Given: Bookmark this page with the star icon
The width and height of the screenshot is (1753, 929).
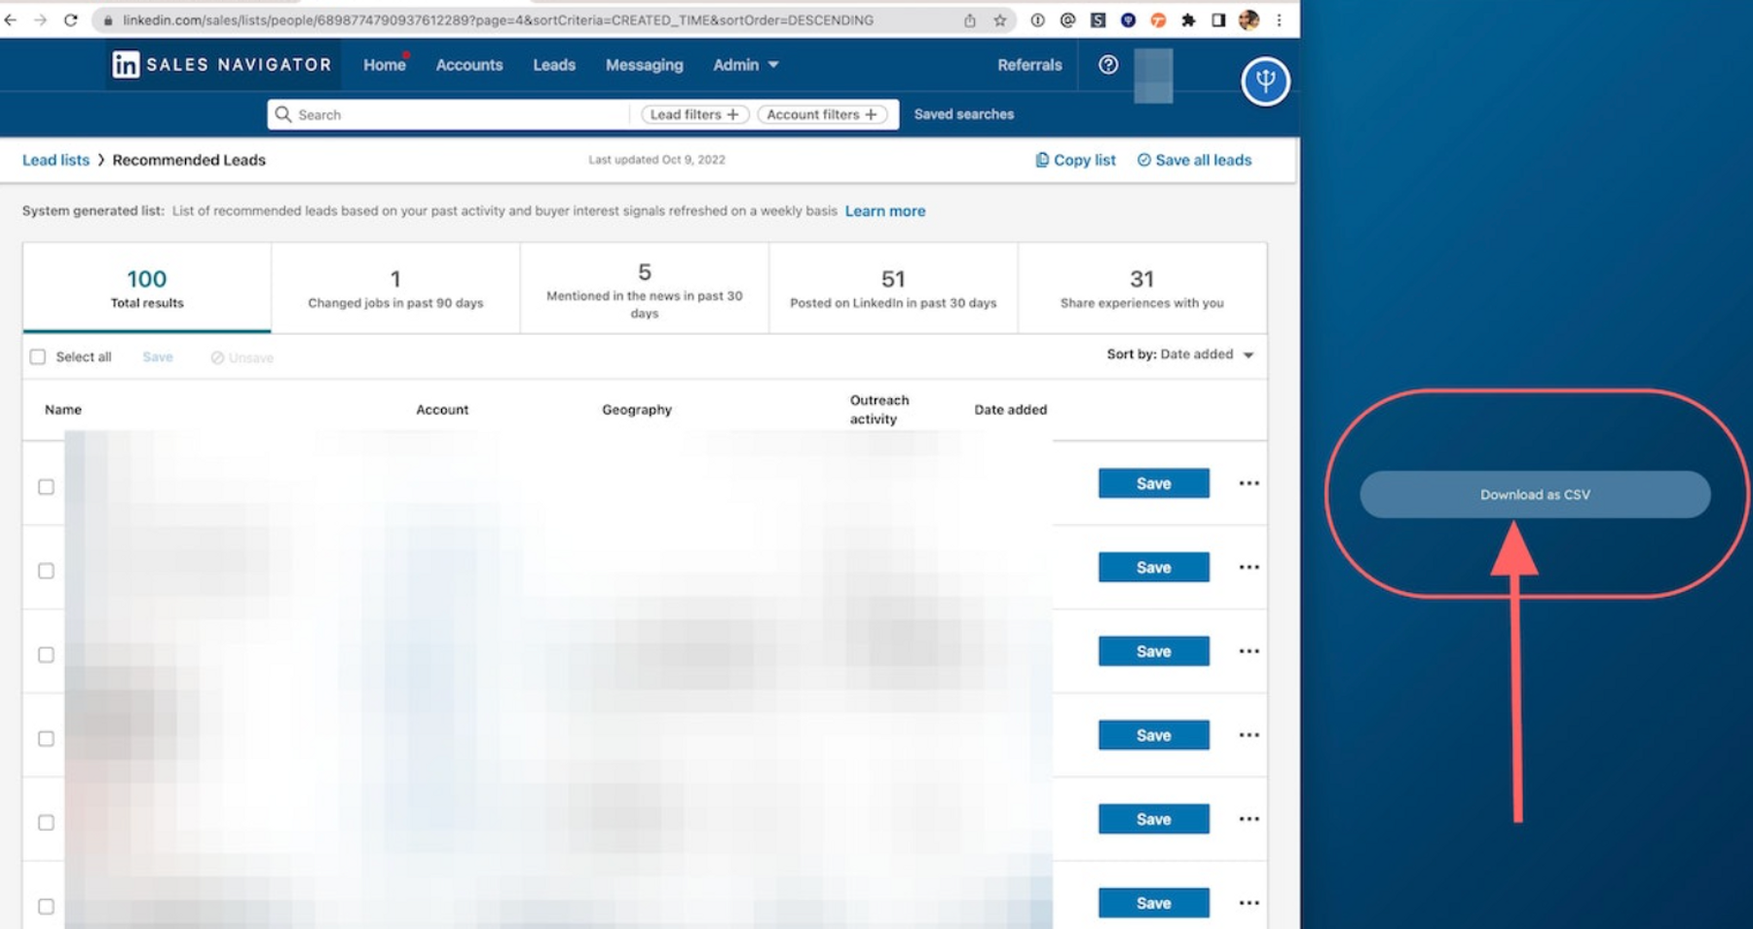Looking at the screenshot, I should pos(1000,19).
